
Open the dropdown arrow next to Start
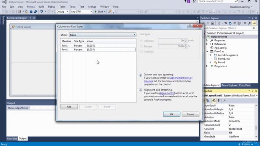pos(105,12)
